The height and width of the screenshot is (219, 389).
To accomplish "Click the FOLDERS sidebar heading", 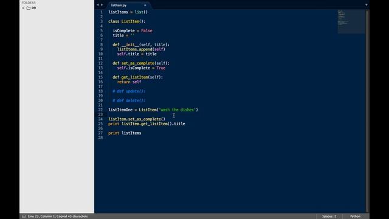I will [x=29, y=2].
